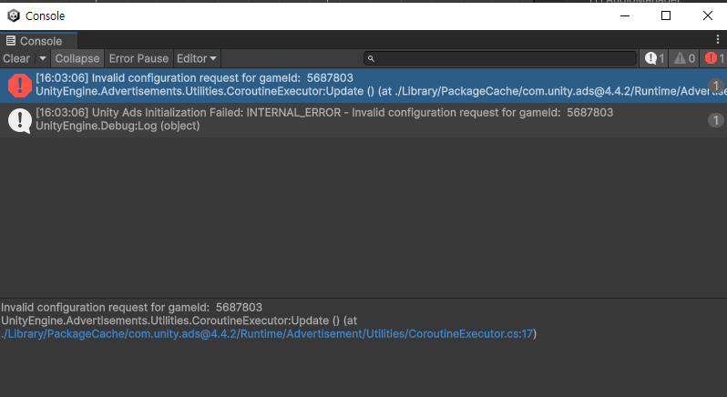The height and width of the screenshot is (397, 727).
Task: Toggle info messages filter showing 1
Action: [x=655, y=58]
